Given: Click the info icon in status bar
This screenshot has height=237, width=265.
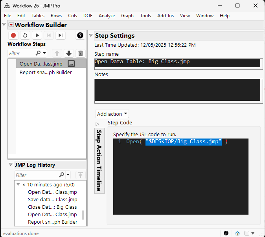Looking at the screenshot, I should [226, 233].
